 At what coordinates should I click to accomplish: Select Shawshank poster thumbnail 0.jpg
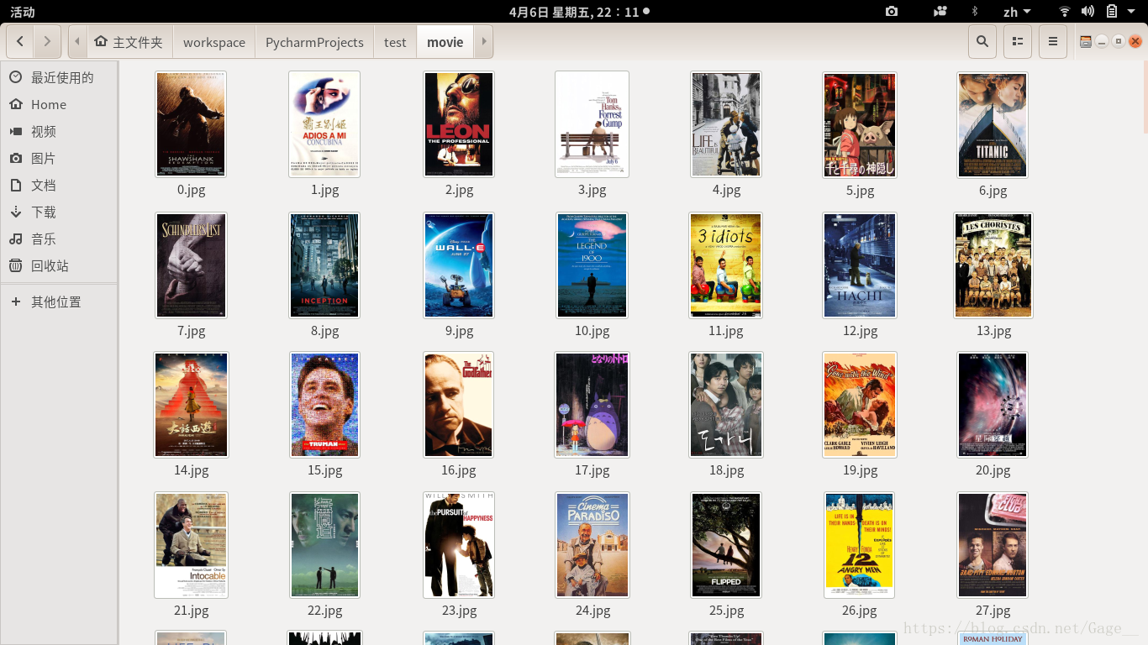pyautogui.click(x=191, y=124)
